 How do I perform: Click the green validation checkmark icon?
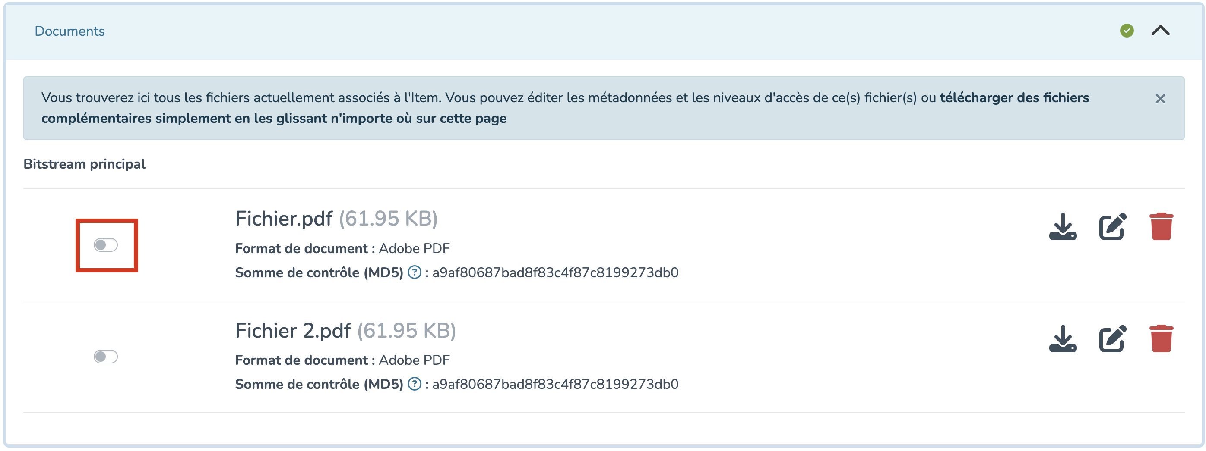pos(1127,31)
